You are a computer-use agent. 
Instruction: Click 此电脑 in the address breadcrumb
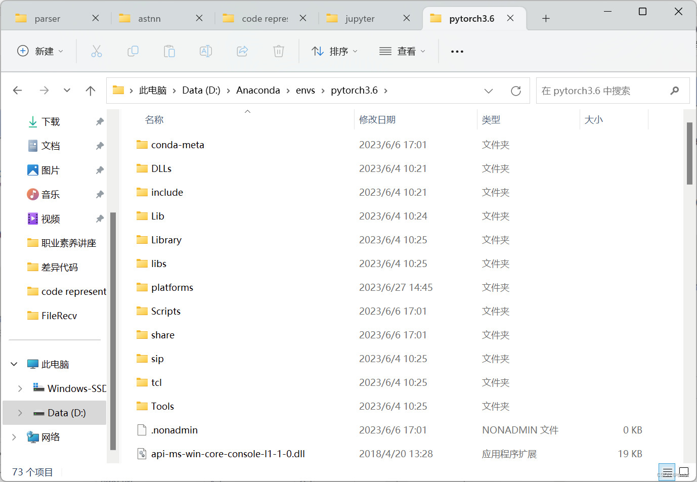[x=153, y=91]
